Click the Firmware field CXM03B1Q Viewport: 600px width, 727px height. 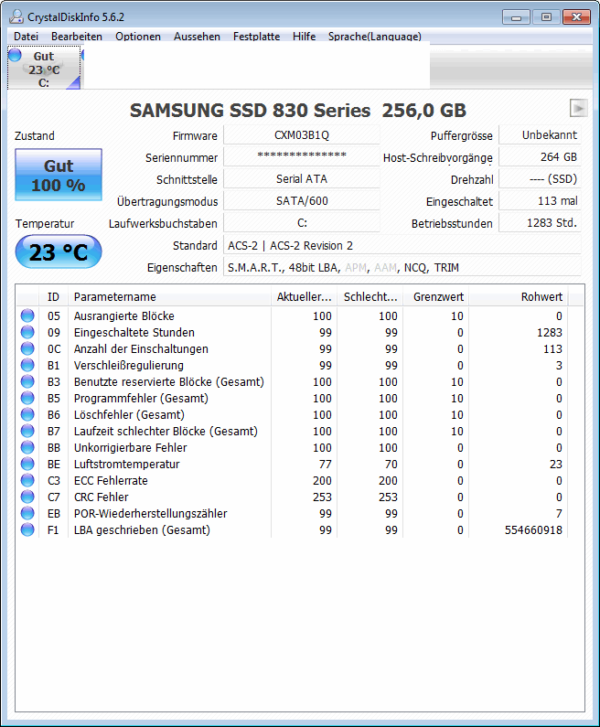[302, 135]
